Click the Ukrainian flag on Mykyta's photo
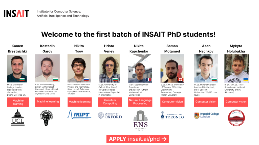Image resolution: width=259 pixels, height=145 pixels. point(245,80)
